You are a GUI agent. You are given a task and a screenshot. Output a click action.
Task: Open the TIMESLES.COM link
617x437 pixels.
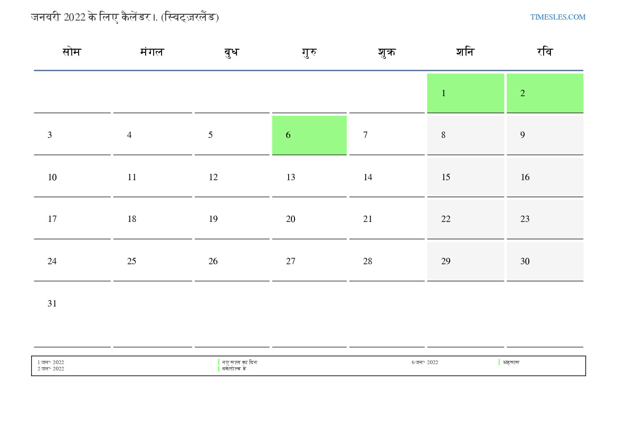pos(557,17)
